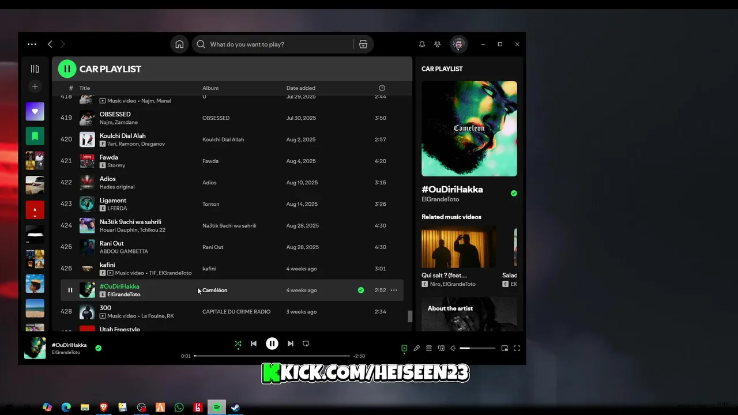Screen dimensions: 738x415
Task: Click the tracklist vertical scrollbar
Action: click(x=411, y=316)
